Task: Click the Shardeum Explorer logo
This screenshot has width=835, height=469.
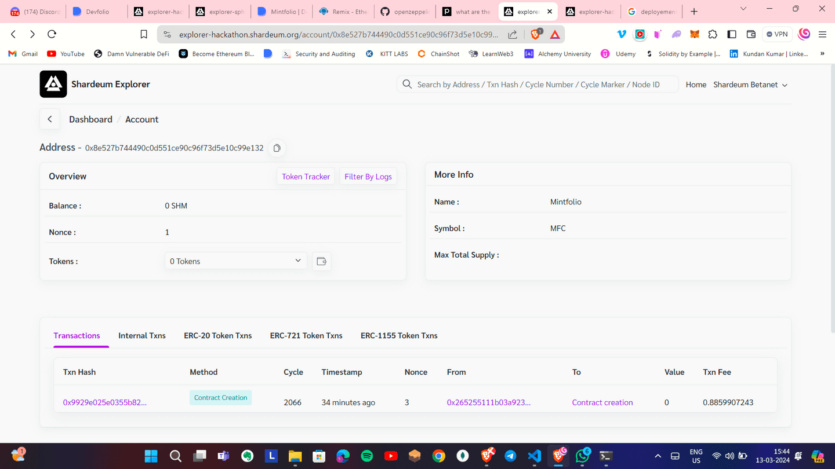Action: tap(53, 84)
